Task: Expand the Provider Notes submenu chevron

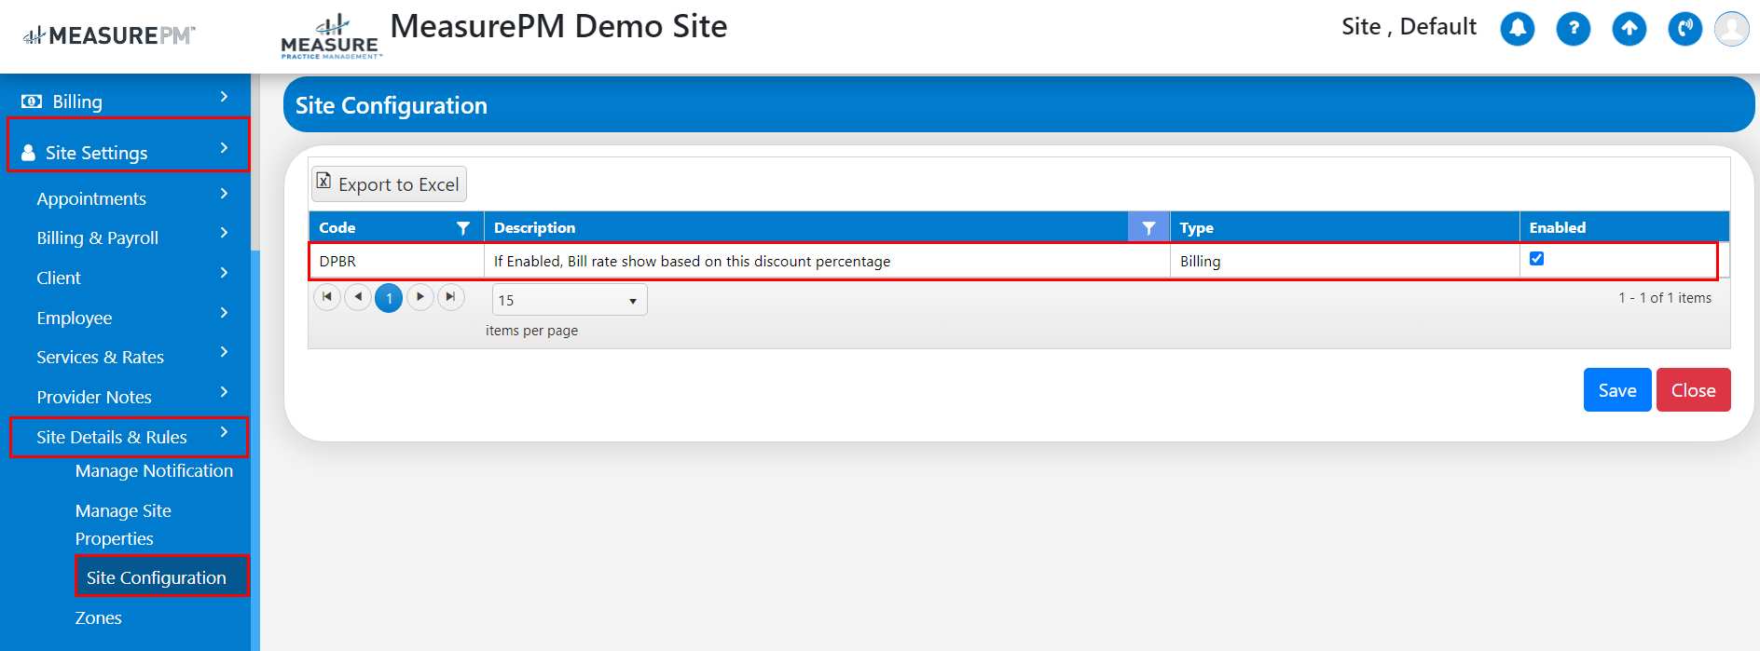Action: point(224,392)
